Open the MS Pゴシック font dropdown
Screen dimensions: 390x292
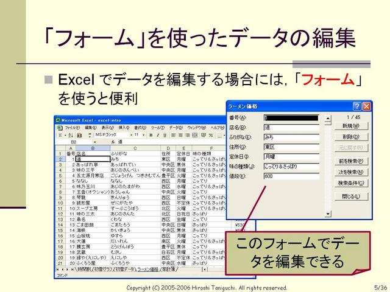pyautogui.click(x=132, y=135)
